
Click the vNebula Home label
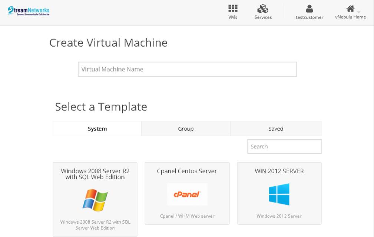pos(350,17)
